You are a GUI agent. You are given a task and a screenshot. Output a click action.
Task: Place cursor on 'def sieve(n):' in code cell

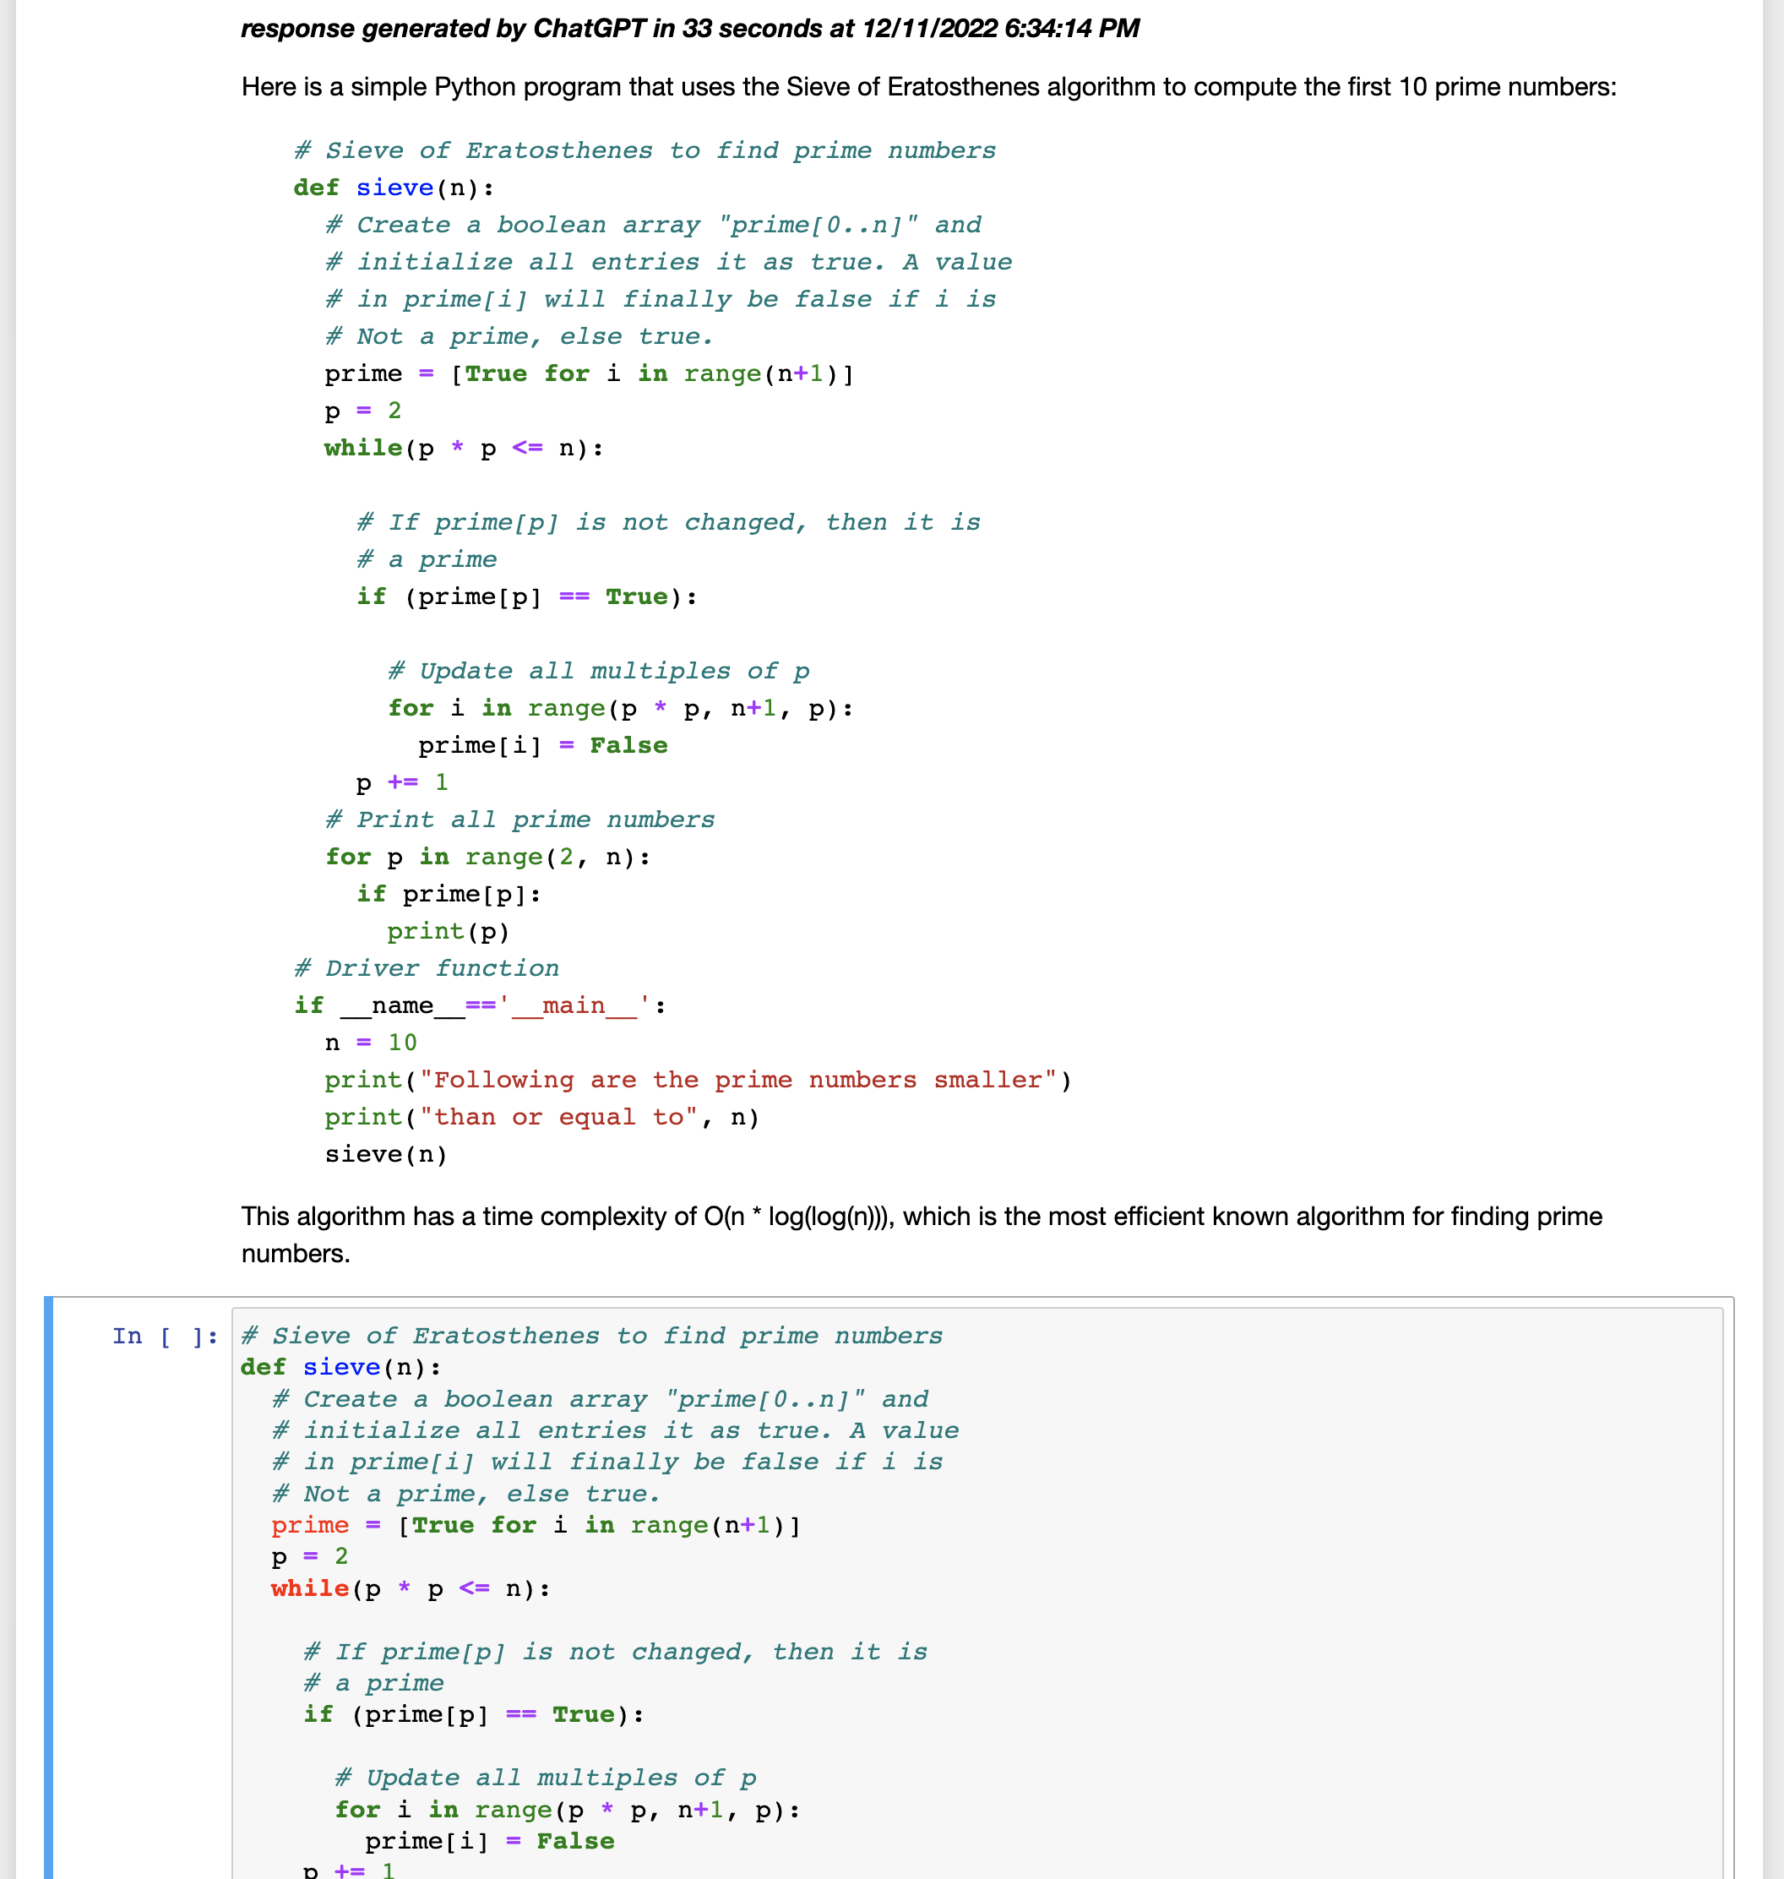pyautogui.click(x=340, y=1367)
